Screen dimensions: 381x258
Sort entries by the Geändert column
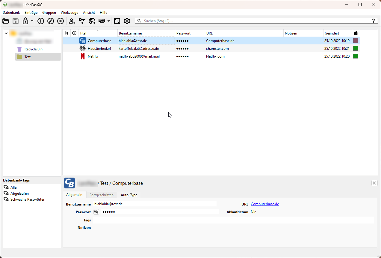pos(338,33)
